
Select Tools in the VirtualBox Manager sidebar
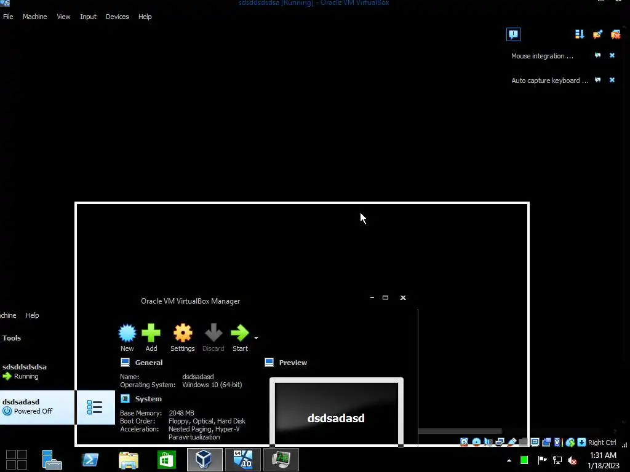12,338
